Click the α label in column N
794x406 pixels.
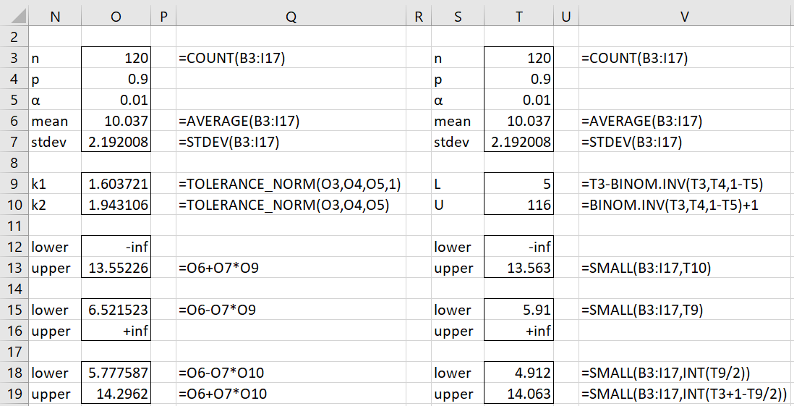click(35, 101)
